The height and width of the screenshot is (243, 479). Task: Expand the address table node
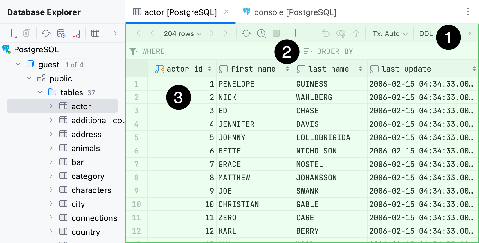click(x=51, y=134)
